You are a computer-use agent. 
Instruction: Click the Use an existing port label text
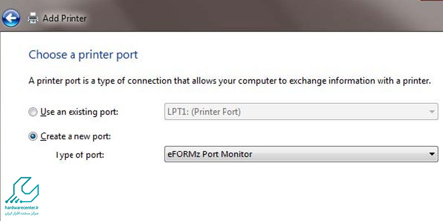coord(79,112)
